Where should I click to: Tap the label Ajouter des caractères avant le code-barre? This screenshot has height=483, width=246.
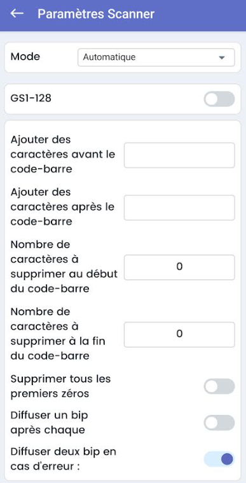coord(63,155)
